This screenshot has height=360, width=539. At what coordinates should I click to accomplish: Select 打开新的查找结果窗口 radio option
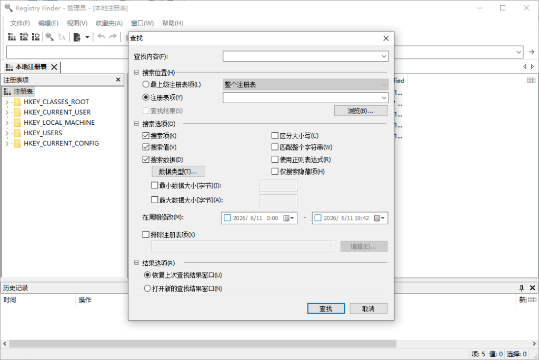coord(147,288)
